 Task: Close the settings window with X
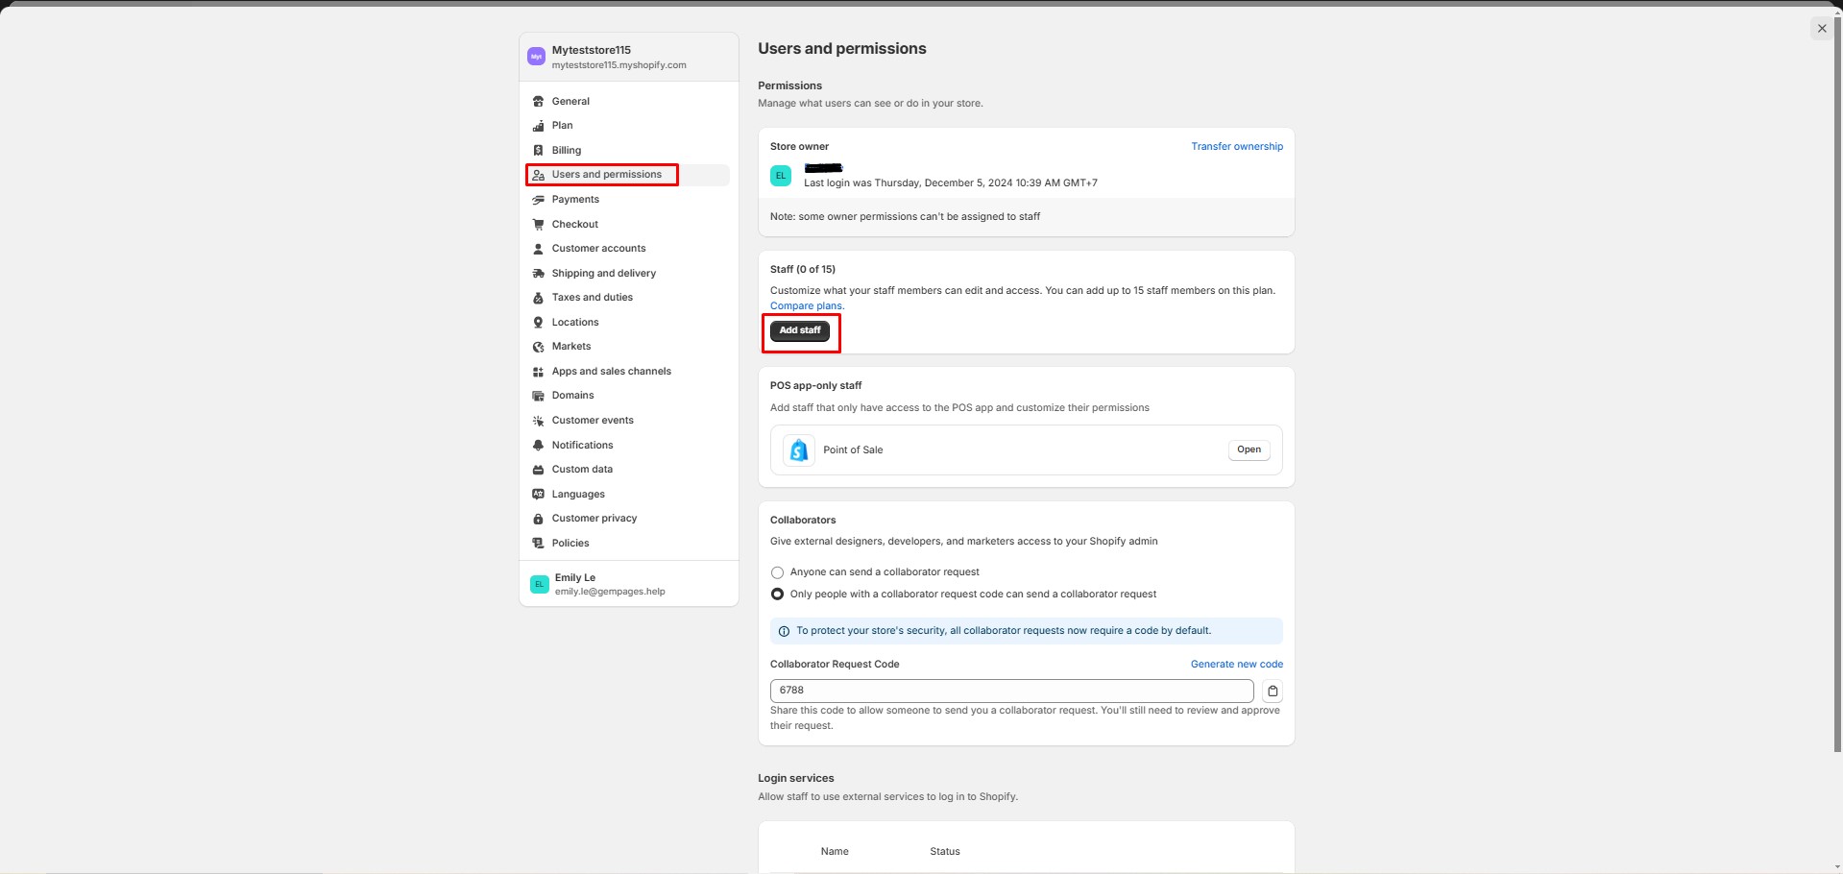[1822, 29]
